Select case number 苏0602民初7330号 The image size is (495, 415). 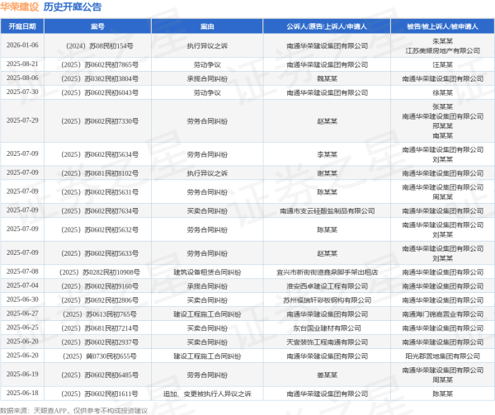(100, 121)
